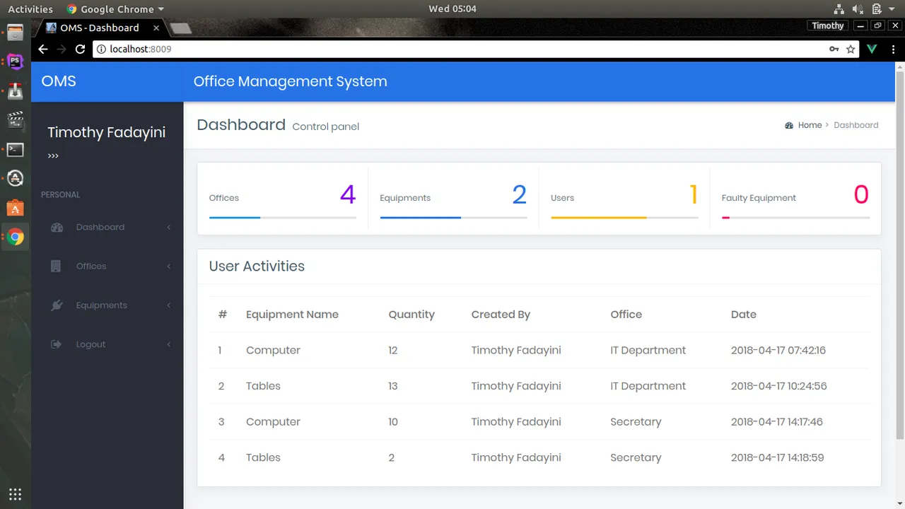This screenshot has width=905, height=509.
Task: Click the volume icon in top bar
Action: click(x=858, y=9)
